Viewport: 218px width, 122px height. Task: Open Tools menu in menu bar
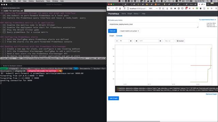48,1
